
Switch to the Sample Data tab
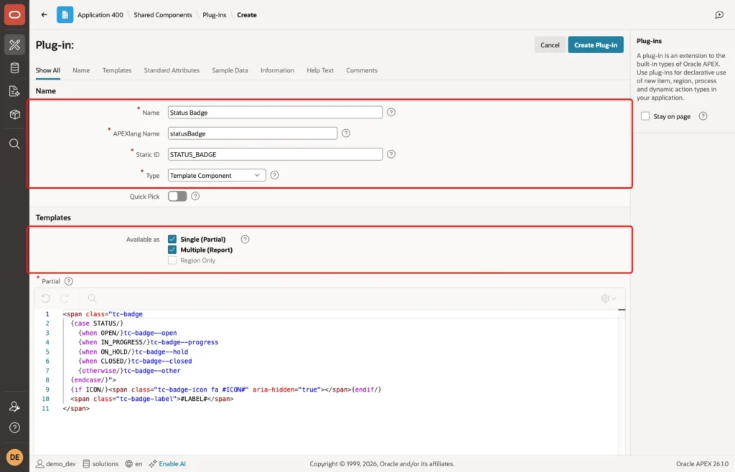pos(230,70)
